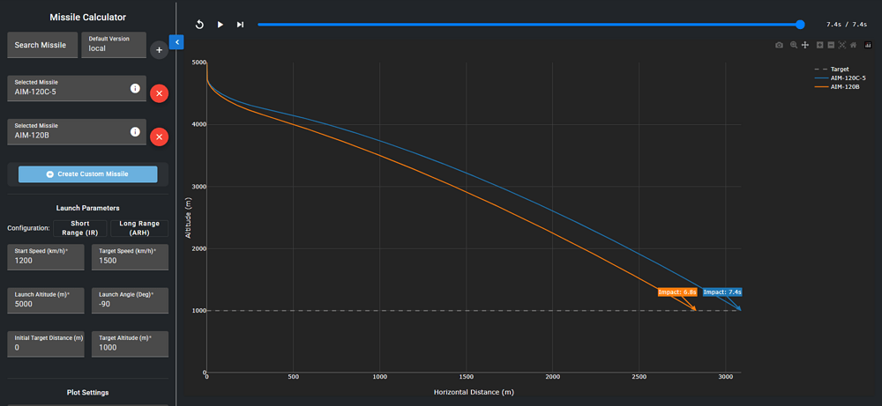This screenshot has width=882, height=406.
Task: Activate the pan tool on the plot
Action: pos(805,45)
